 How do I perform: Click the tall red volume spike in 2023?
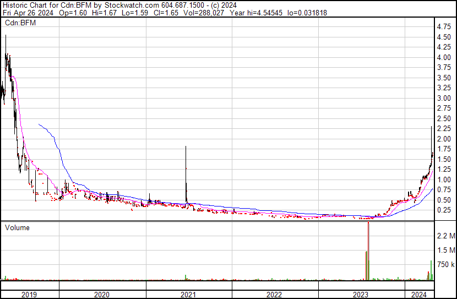(368, 248)
